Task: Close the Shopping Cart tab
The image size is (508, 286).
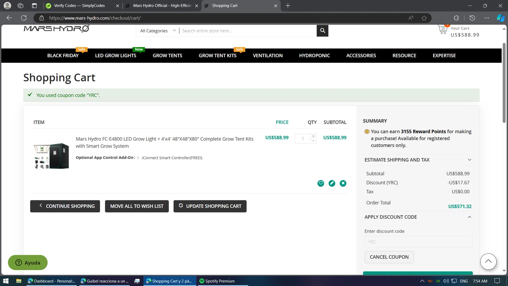Action: point(275,6)
